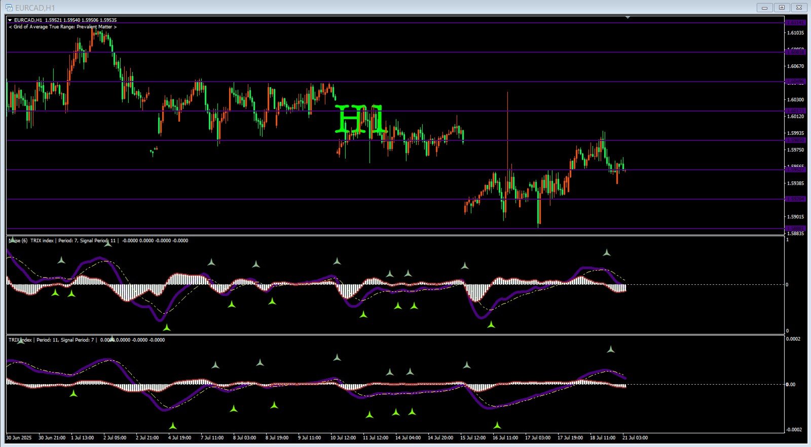Click the purple grid level tag 1.60818
The image size is (811, 447).
point(795,52)
